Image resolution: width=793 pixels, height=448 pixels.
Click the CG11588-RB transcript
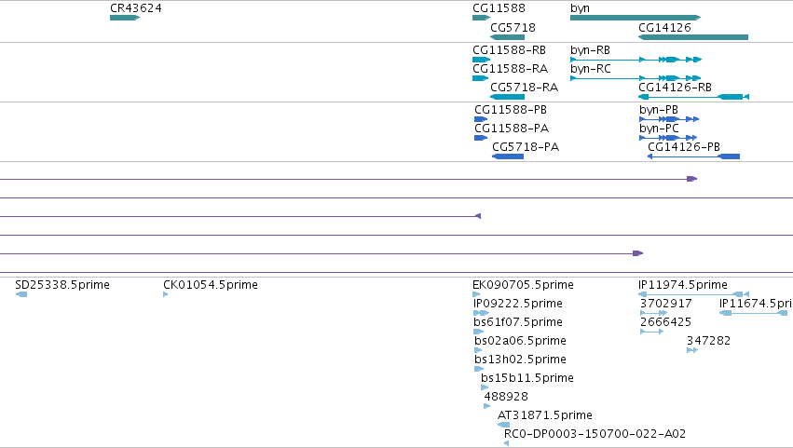pos(481,60)
